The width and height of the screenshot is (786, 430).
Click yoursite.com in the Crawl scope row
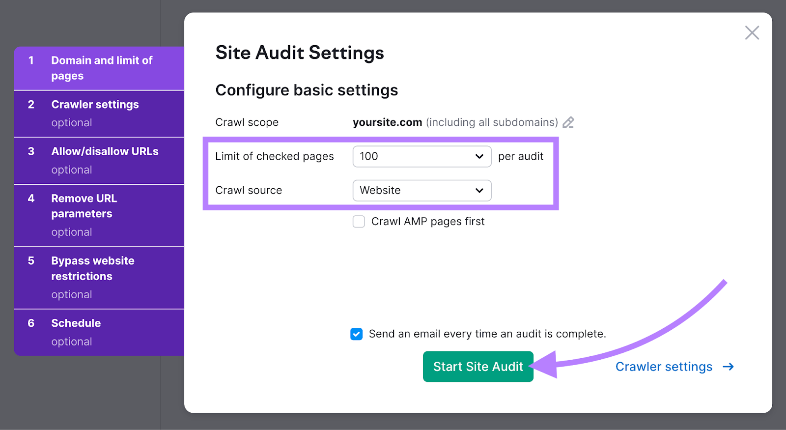click(x=387, y=122)
